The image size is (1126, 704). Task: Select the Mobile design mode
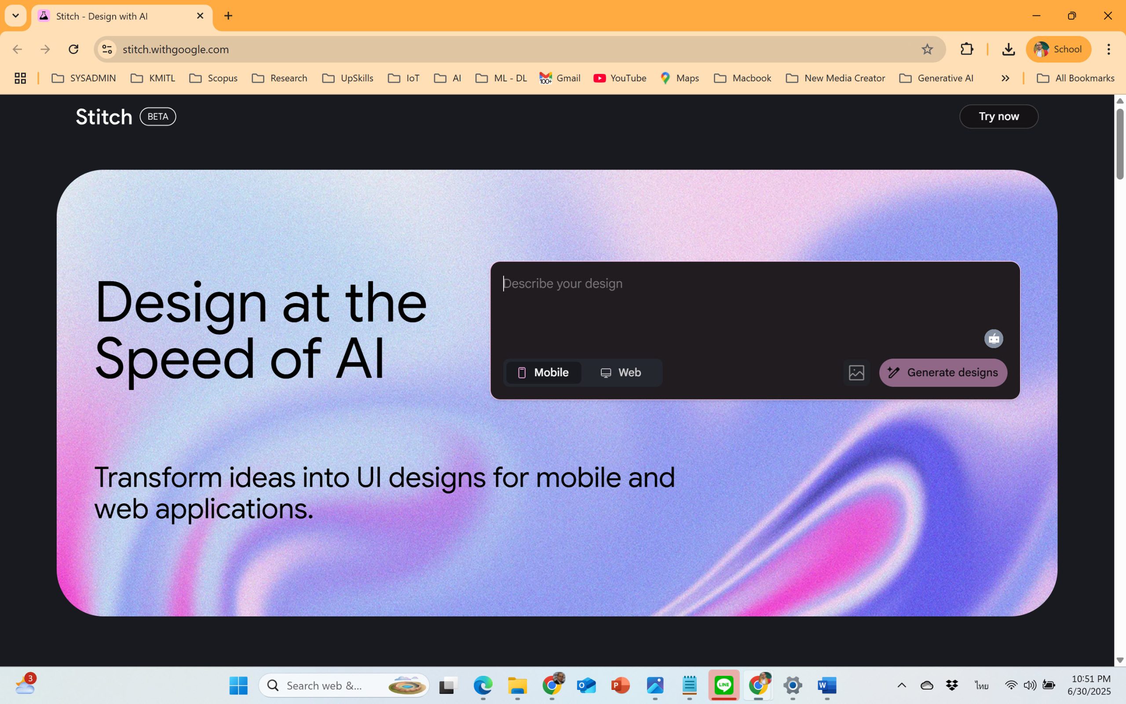[x=543, y=373]
